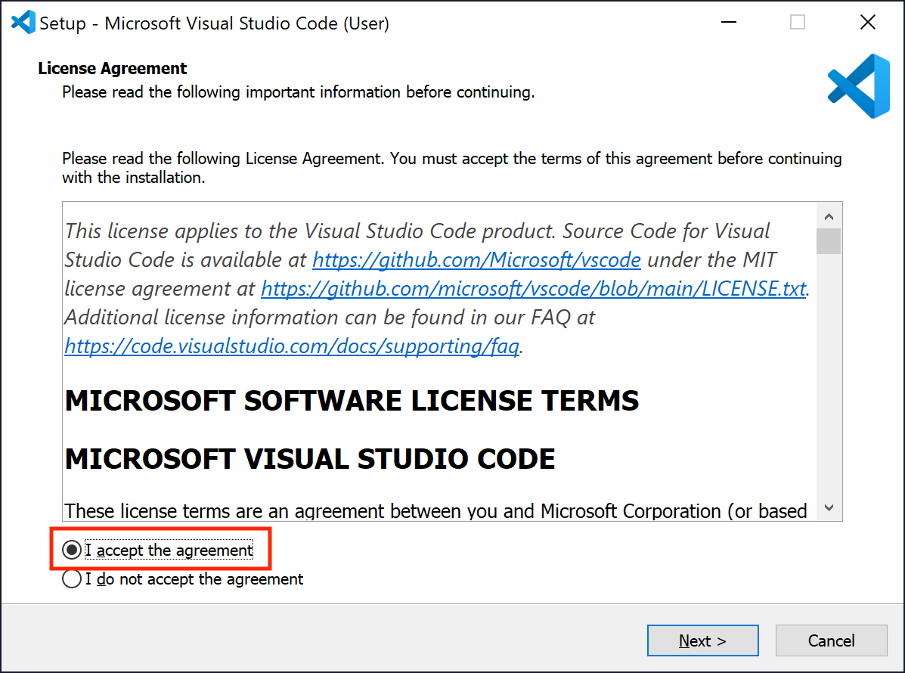Open the LICENSE.txt GitHub link
905x673 pixels.
coord(533,289)
